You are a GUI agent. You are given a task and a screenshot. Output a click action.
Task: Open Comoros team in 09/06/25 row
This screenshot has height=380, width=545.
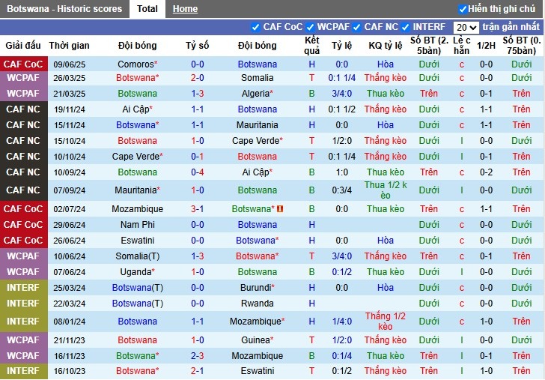pos(137,64)
